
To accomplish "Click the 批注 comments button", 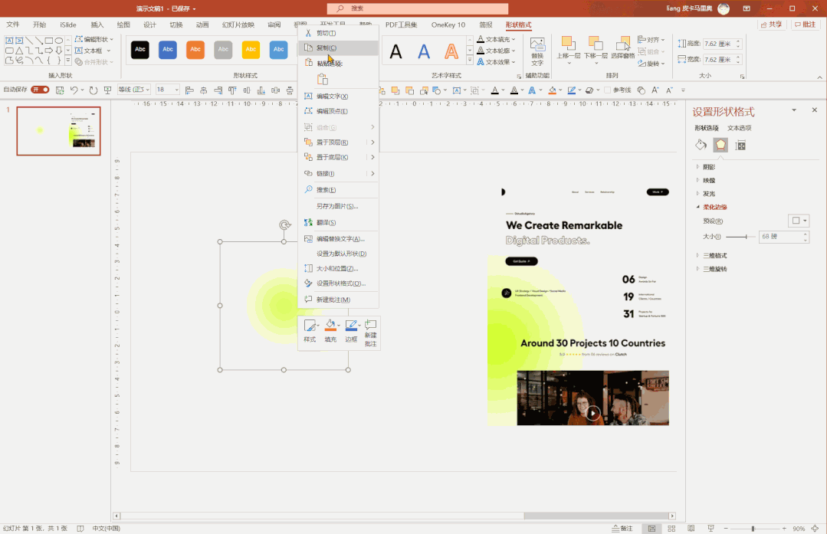I will tap(805, 25).
